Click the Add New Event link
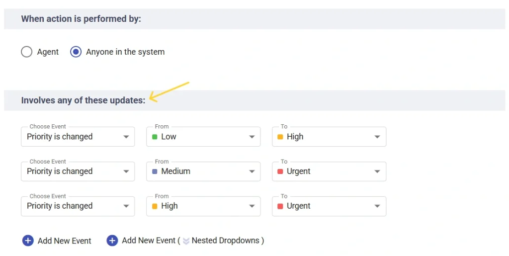509x256 pixels. (64, 241)
